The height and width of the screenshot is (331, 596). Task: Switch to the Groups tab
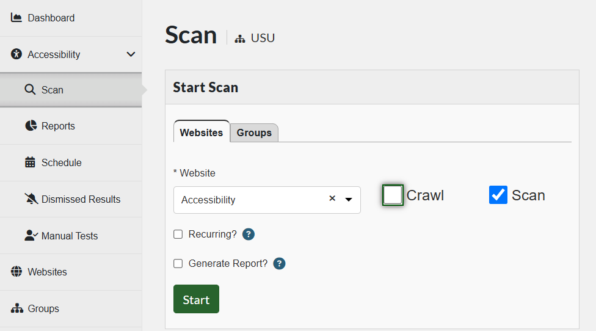coord(254,133)
